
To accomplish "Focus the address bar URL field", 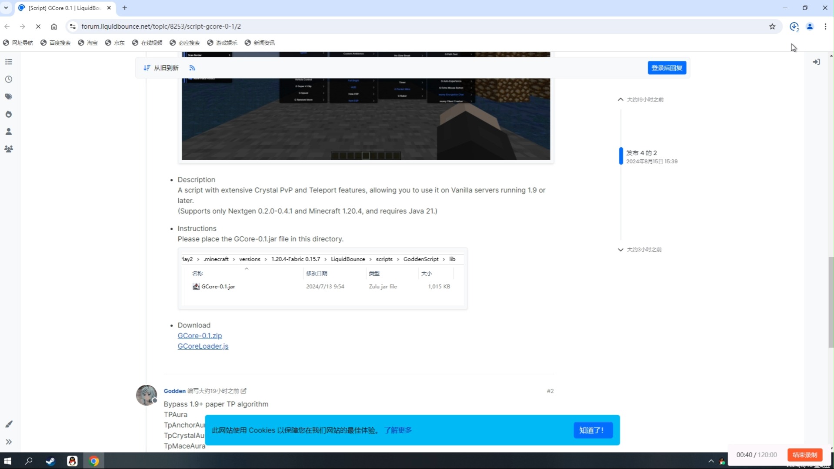I will (417, 26).
